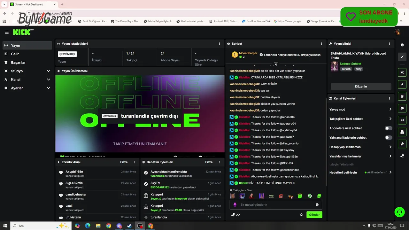
Task: Open Yavaş mod settings arrow
Action: [x=390, y=110]
